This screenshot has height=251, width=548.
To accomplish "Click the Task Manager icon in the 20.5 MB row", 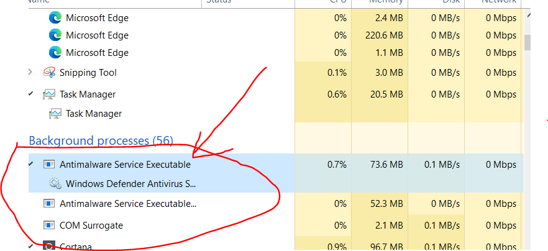I will (49, 94).
